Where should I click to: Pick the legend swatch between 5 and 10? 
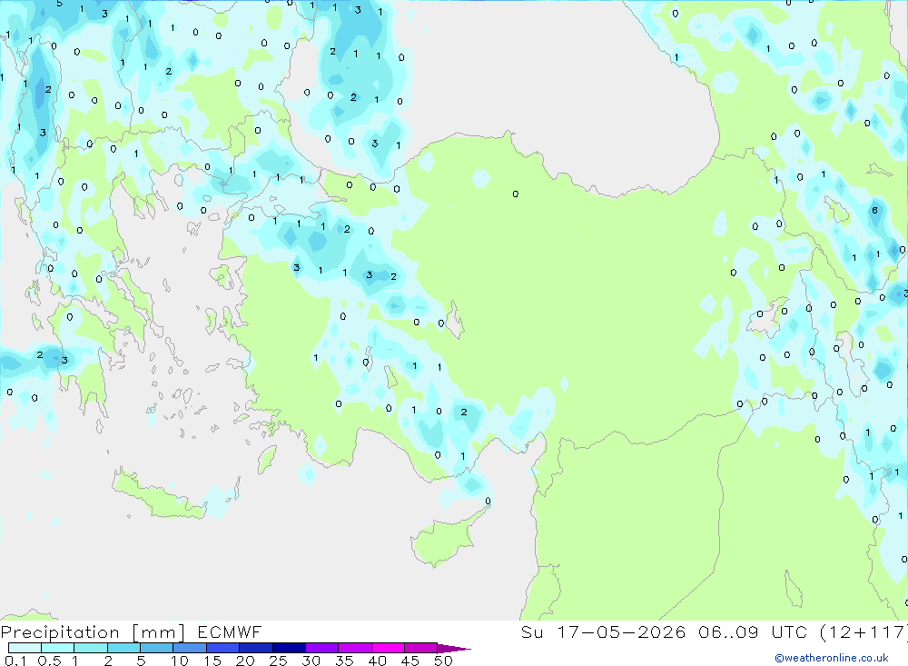pos(156,648)
